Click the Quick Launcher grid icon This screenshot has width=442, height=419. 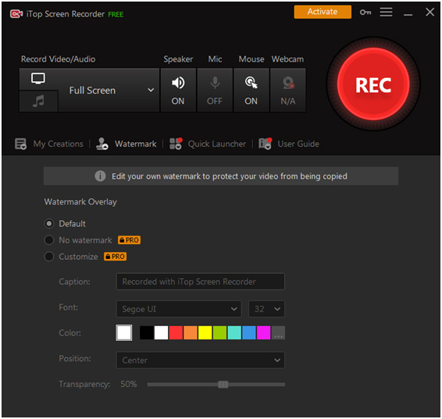pyautogui.click(x=176, y=144)
